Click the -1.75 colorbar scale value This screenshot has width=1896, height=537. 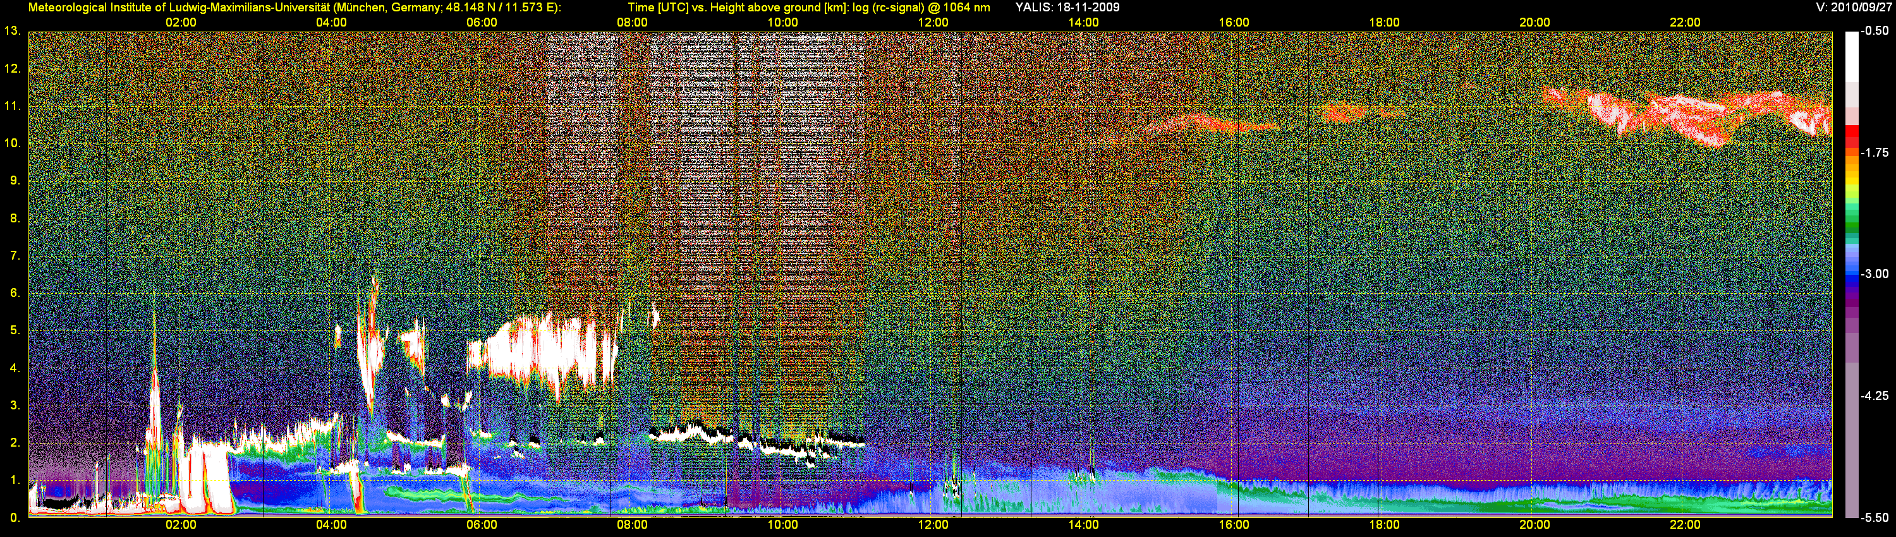pyautogui.click(x=1874, y=152)
